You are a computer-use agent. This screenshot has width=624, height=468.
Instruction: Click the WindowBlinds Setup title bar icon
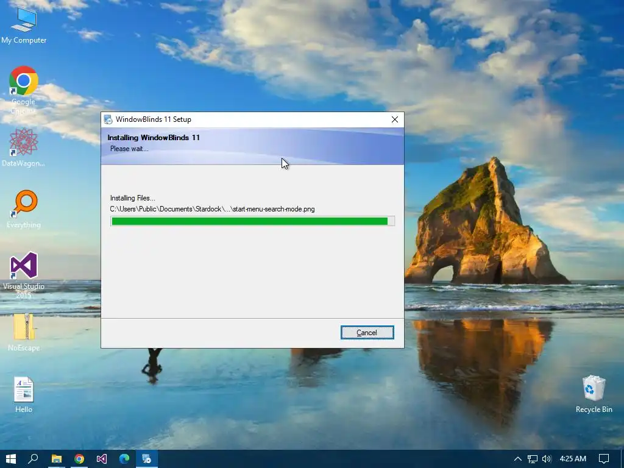click(x=108, y=119)
